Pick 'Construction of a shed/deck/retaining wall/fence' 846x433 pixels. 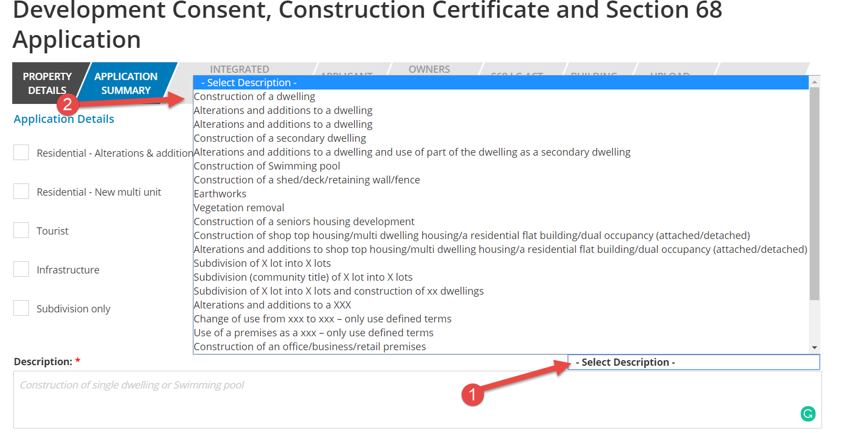(501, 180)
